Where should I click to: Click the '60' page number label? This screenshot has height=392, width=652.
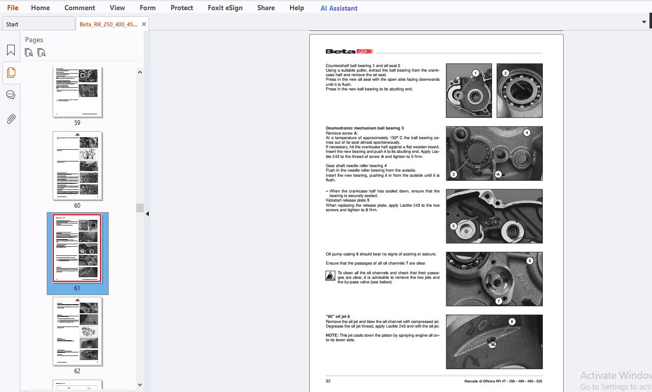77,206
